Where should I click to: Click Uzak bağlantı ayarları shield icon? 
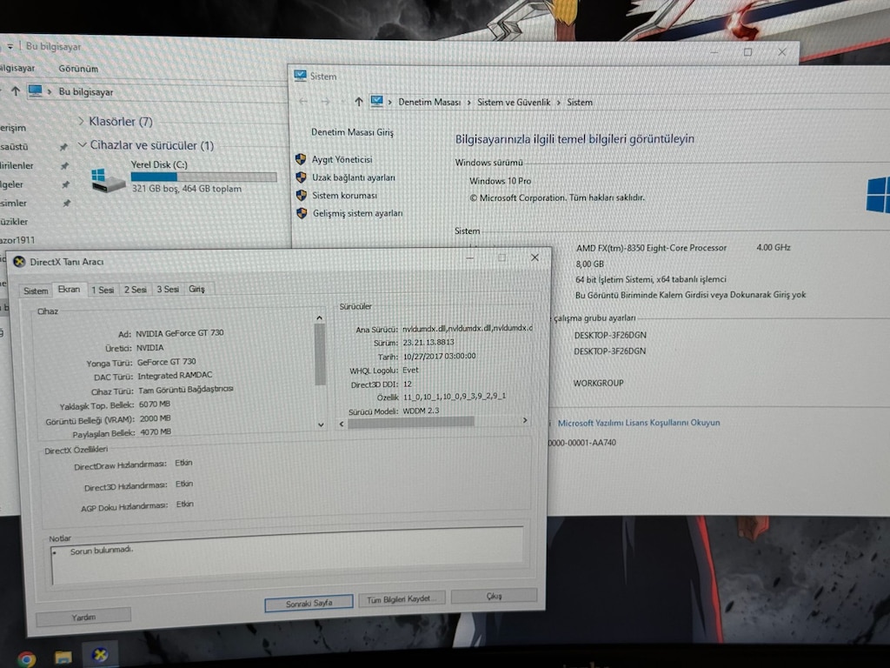tap(301, 177)
